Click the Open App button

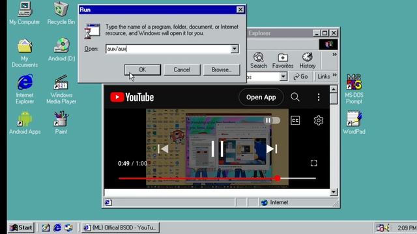coord(261,97)
